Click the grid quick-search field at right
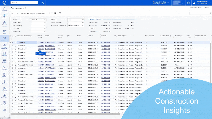 [x=200, y=13]
